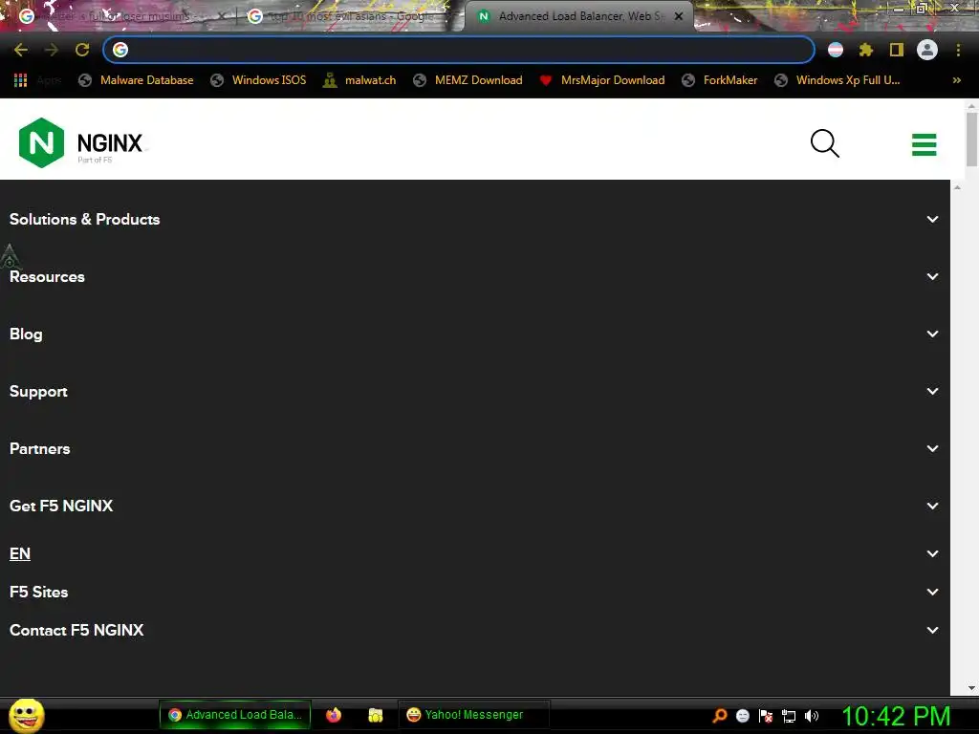Open the Partners menu item
The height and width of the screenshot is (734, 979).
(39, 449)
